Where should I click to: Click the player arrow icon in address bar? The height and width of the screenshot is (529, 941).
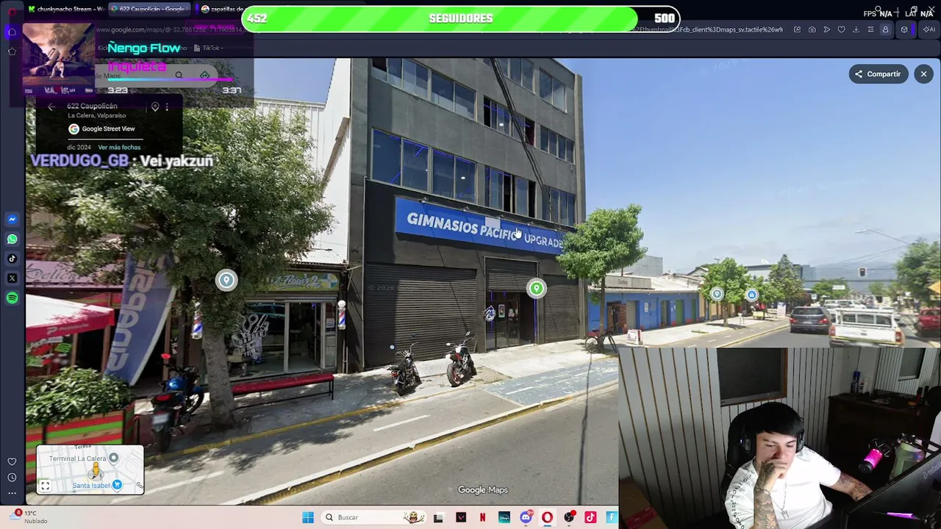(826, 30)
